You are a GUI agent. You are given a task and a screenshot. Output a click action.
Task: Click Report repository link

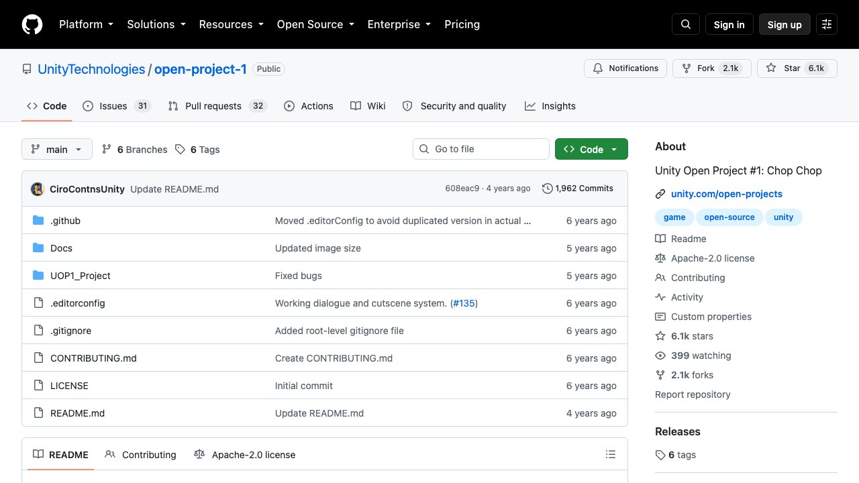[x=693, y=394]
